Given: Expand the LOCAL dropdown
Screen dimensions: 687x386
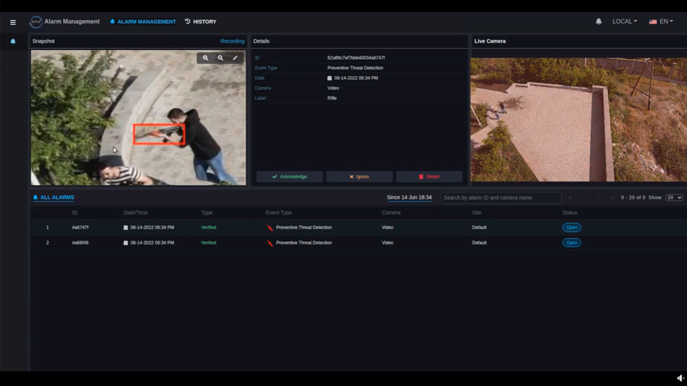Looking at the screenshot, I should point(625,21).
